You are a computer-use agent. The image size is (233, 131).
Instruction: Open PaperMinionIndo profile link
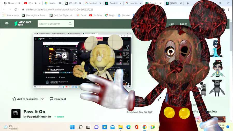point(39,117)
